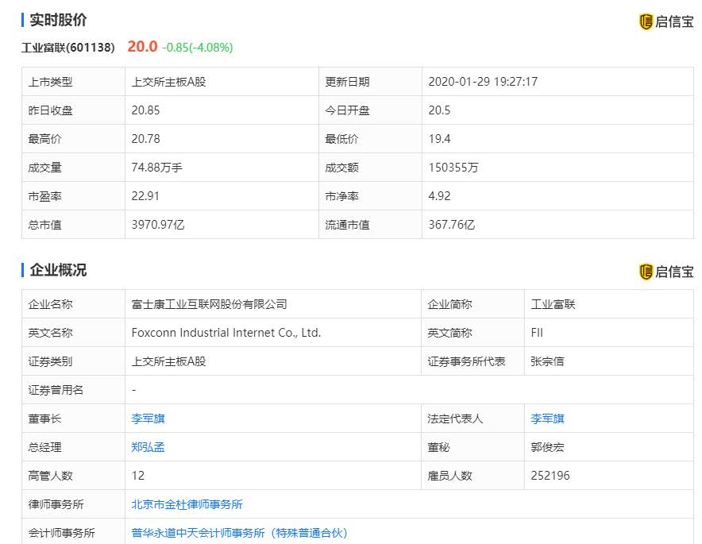Viewport: 702px width, 544px height.
Task: Open general manager 郑弘孟 link
Action: pos(148,447)
